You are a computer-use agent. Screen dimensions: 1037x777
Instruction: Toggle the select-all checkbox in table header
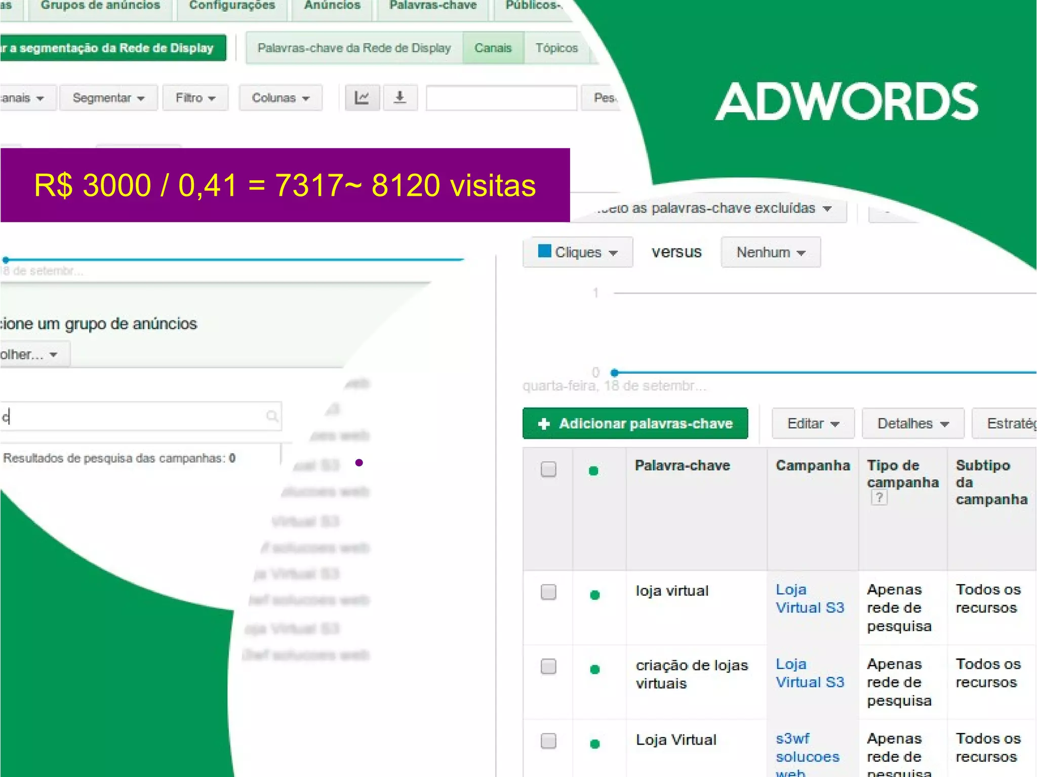548,469
